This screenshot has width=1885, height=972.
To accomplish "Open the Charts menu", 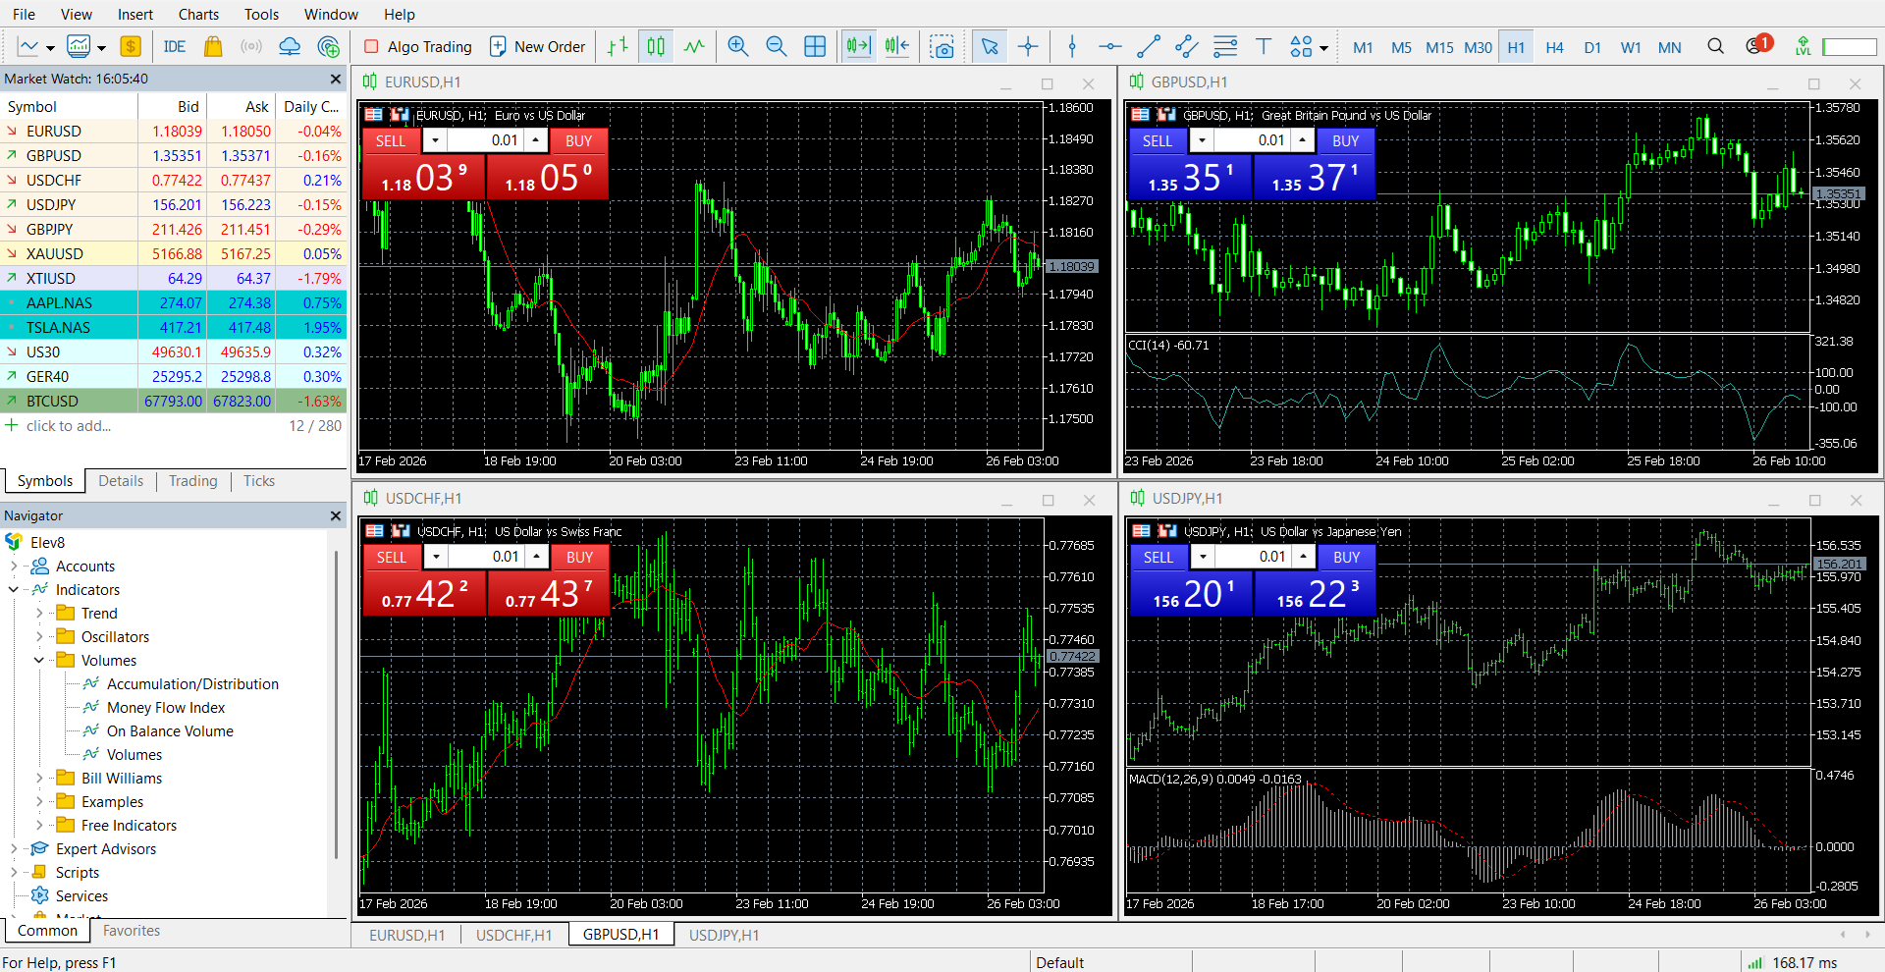I will tap(198, 14).
